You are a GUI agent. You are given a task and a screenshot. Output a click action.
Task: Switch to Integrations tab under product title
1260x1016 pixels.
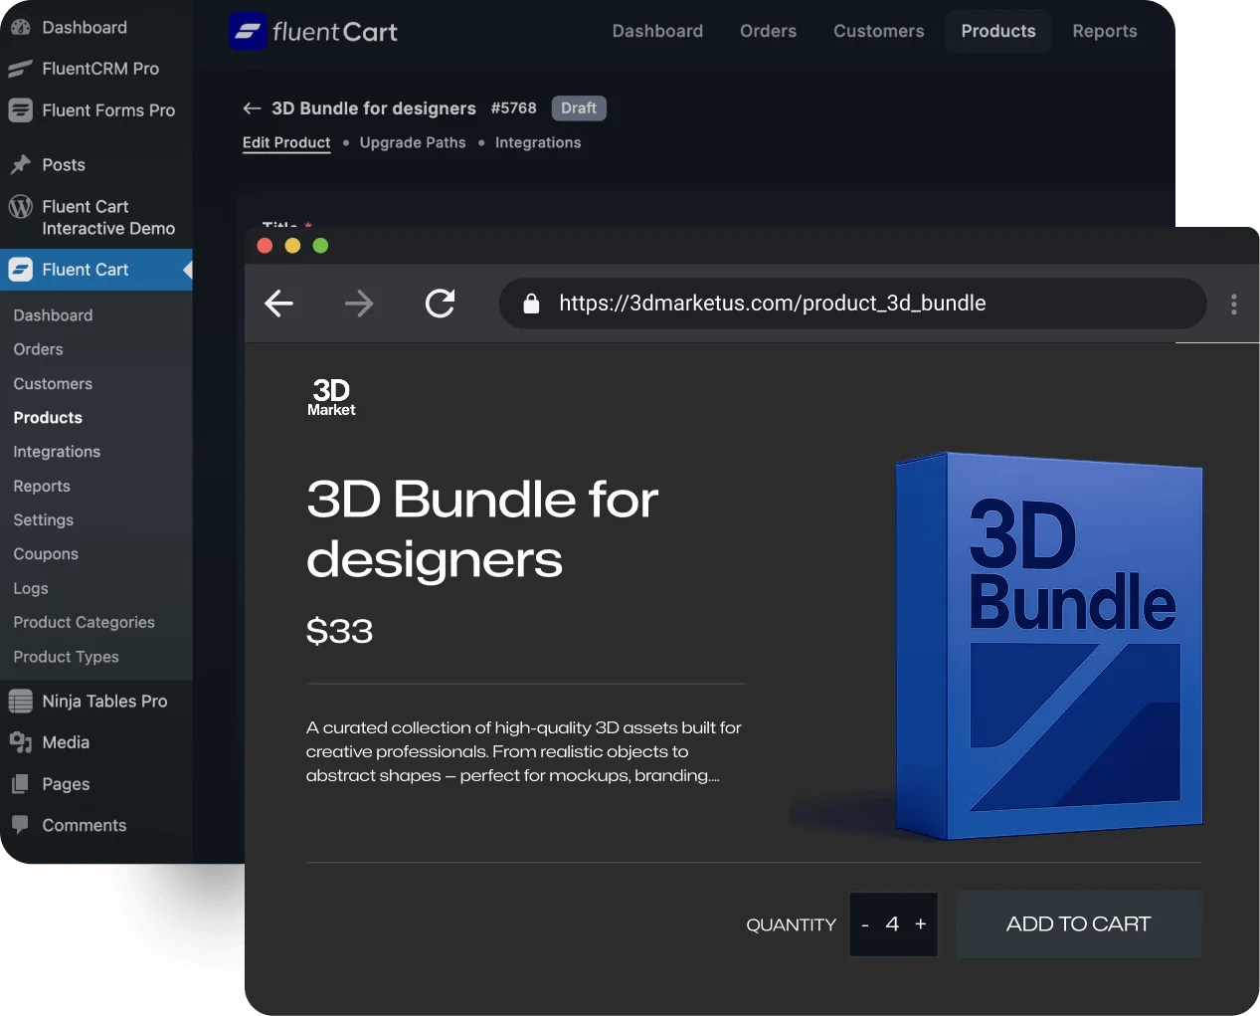coord(538,142)
